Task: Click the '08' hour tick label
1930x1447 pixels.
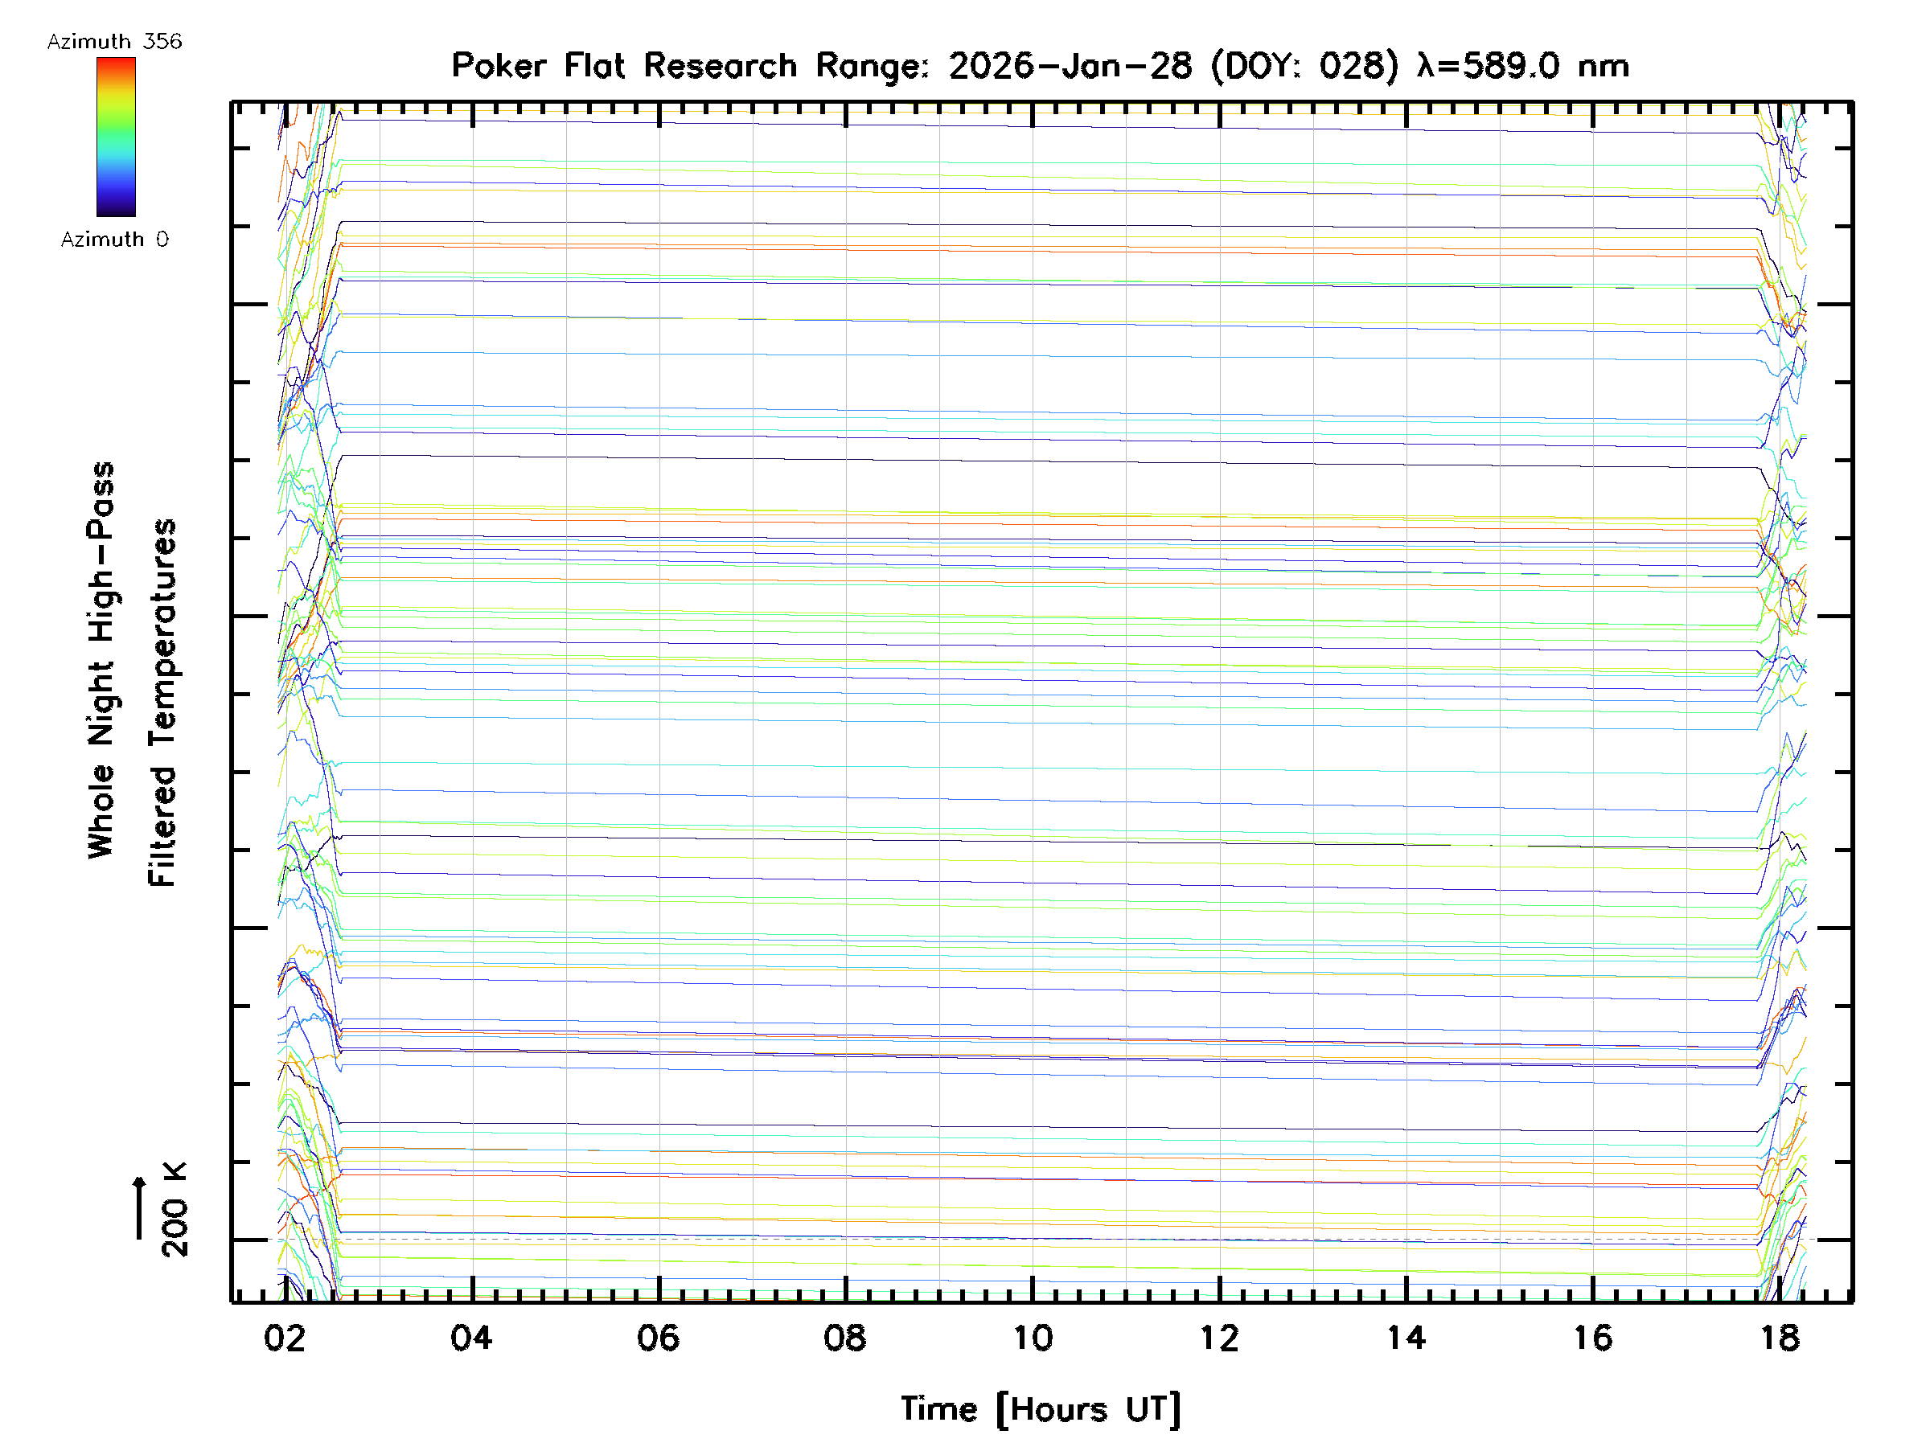Action: (844, 1338)
